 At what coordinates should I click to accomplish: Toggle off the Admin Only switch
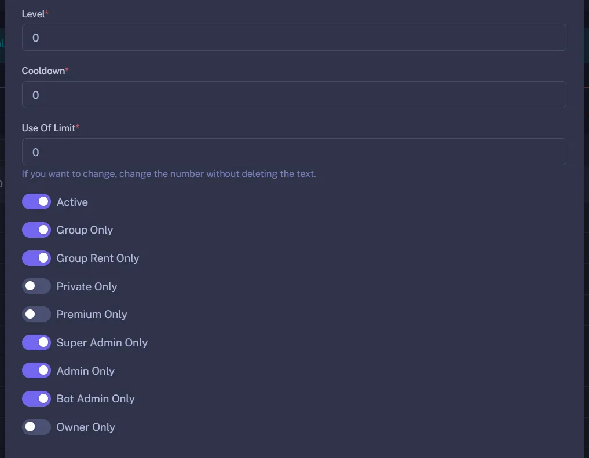(36, 371)
